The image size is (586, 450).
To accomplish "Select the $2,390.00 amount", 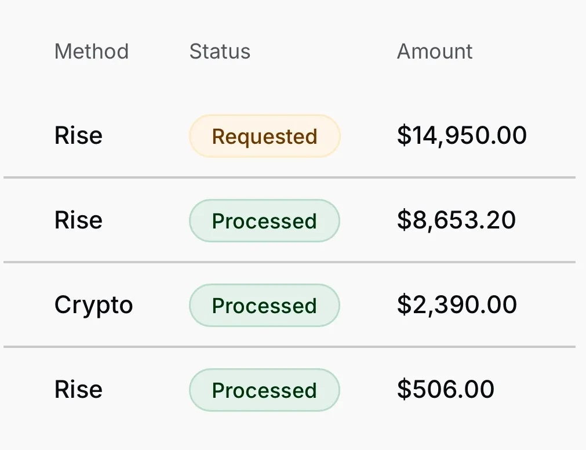I will click(457, 305).
